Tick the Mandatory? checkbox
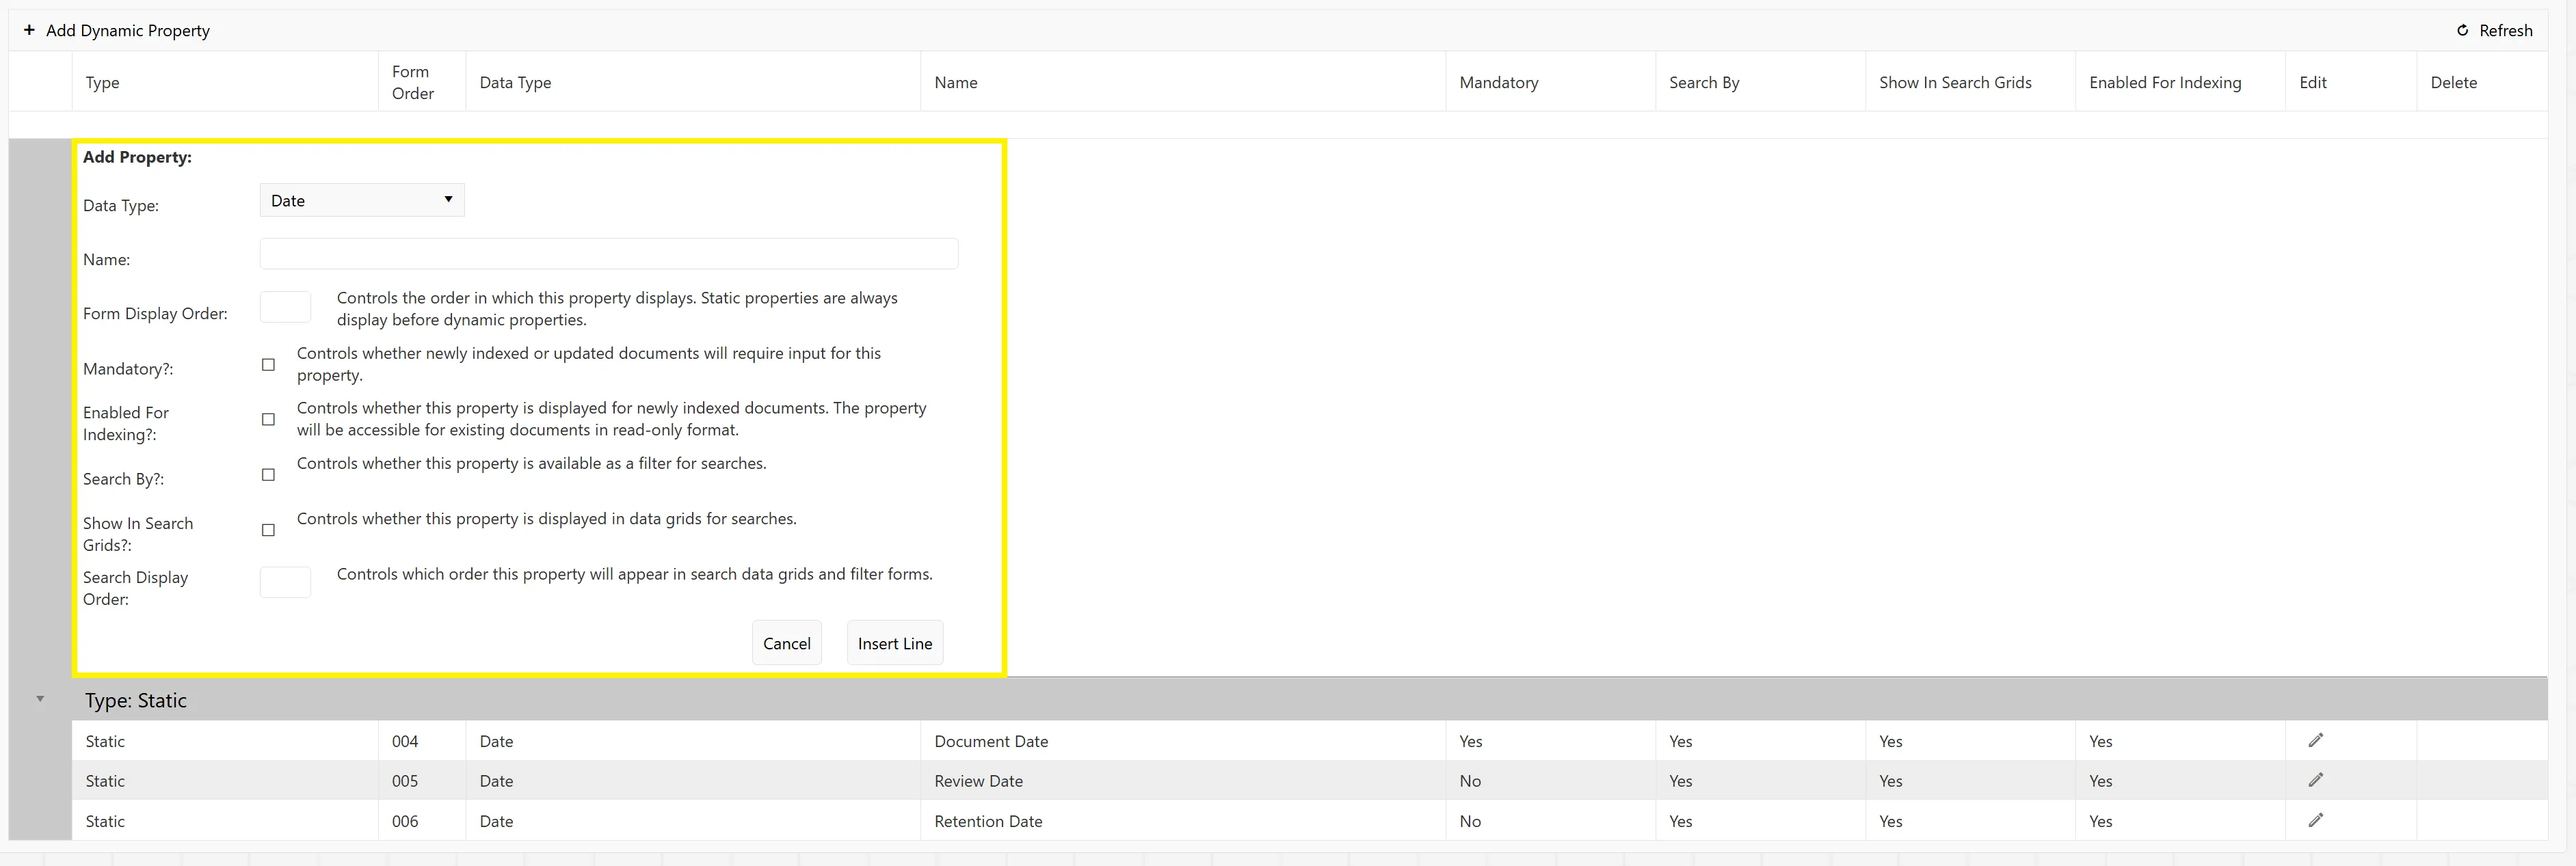This screenshot has width=2576, height=866. click(x=268, y=365)
